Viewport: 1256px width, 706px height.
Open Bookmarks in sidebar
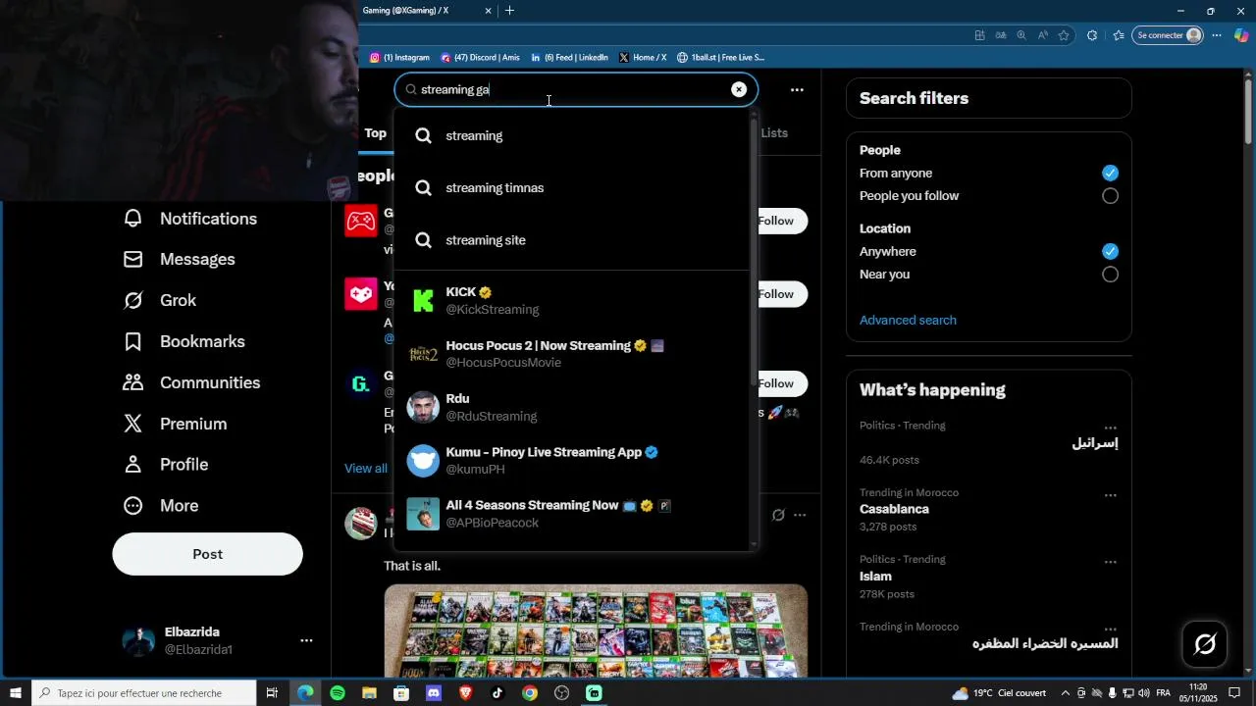183,341
